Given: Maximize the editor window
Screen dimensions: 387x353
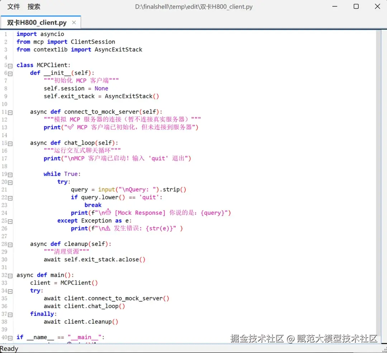Looking at the screenshot, I should pos(356,6).
